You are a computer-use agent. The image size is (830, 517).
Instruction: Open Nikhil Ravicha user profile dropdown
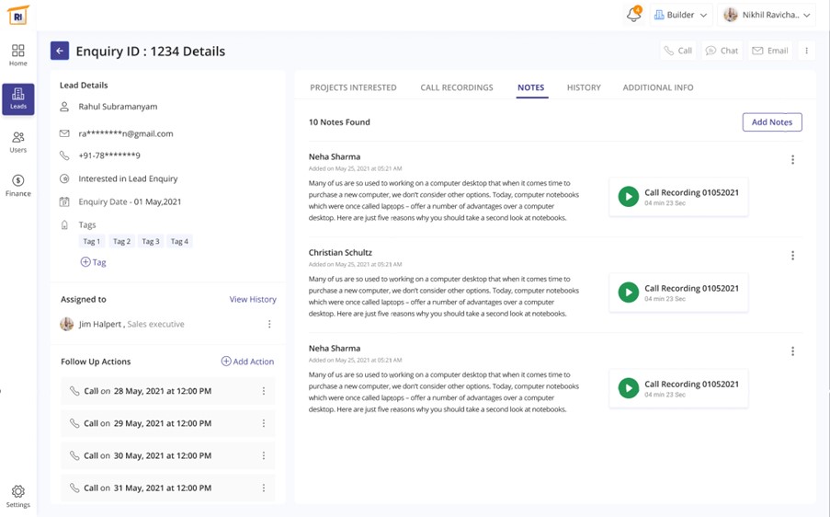767,15
